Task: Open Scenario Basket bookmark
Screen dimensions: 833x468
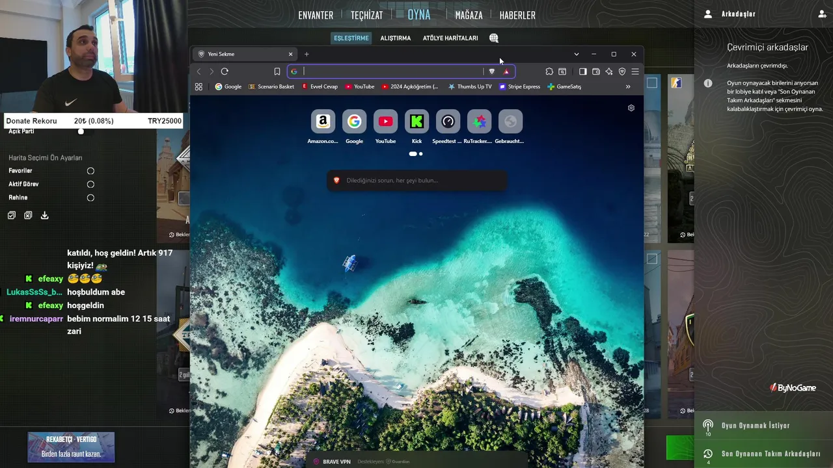Action: point(271,86)
